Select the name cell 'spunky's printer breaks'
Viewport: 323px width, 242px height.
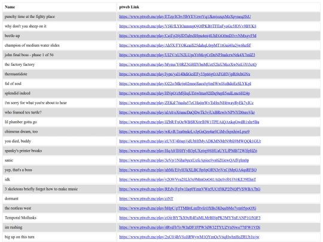coord(60,151)
